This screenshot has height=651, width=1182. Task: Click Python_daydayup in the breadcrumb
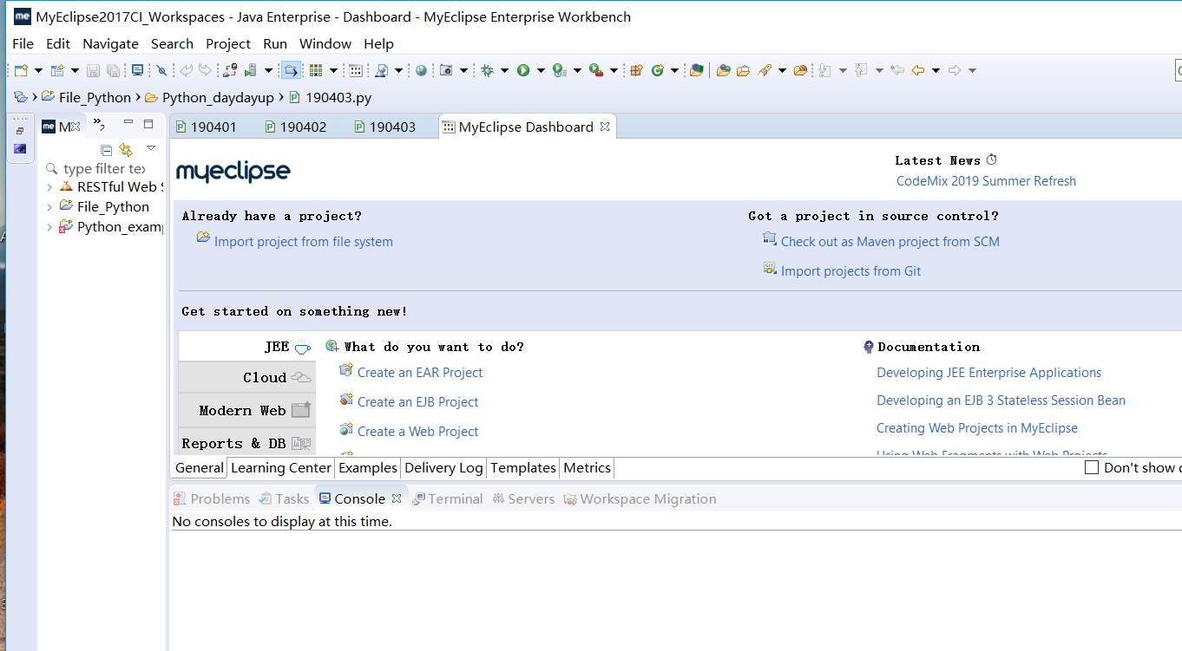218,98
